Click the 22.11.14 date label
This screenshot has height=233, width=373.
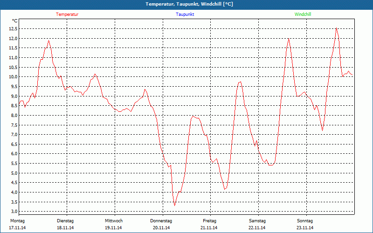click(x=257, y=228)
